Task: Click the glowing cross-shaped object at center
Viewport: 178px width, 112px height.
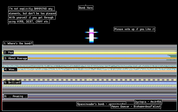Action: tap(91, 35)
